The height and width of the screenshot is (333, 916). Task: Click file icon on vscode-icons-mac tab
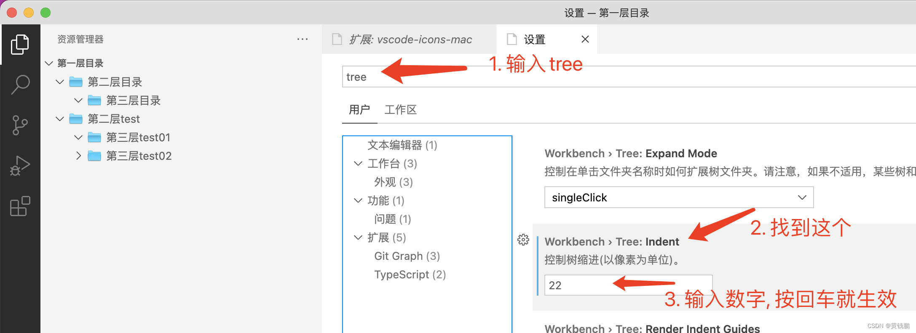(337, 39)
